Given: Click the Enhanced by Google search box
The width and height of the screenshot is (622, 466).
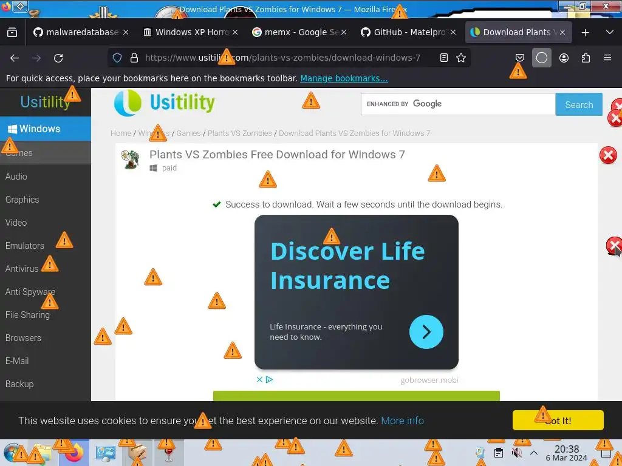Looking at the screenshot, I should point(458,104).
